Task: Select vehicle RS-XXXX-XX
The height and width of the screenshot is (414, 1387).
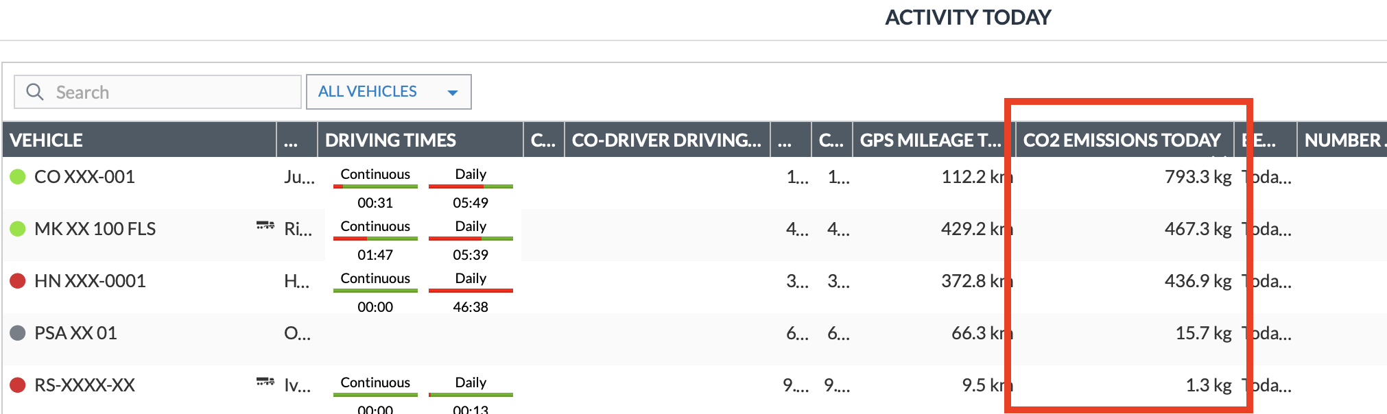Action: (84, 385)
